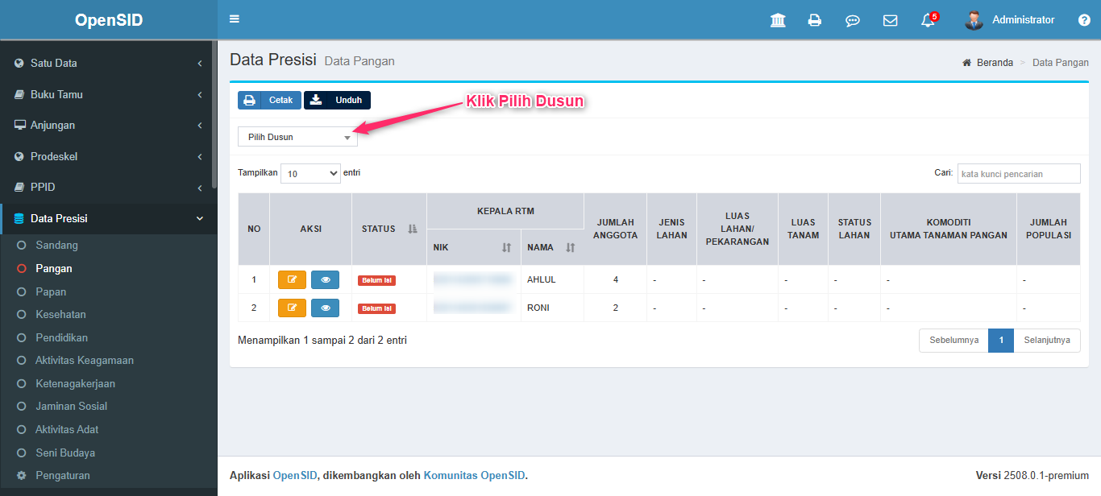Image resolution: width=1101 pixels, height=496 pixels.
Task: Expand the PPID menu chevron
Action: coord(200,187)
